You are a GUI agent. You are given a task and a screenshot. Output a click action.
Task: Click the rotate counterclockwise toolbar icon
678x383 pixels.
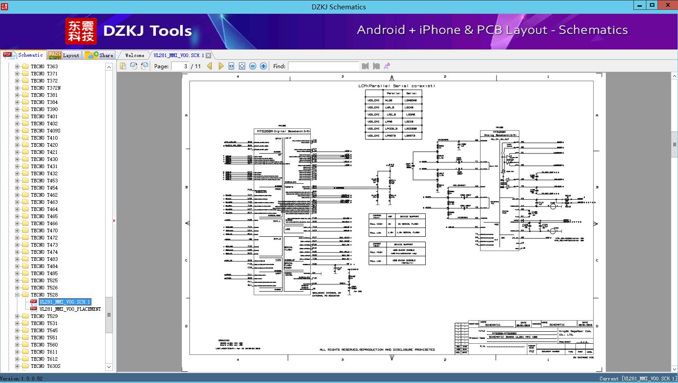[x=134, y=66]
